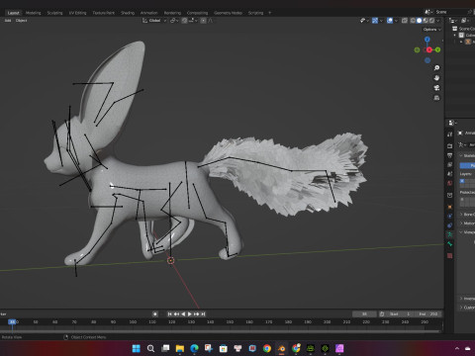Open the object types visibility dropdown

[364, 21]
